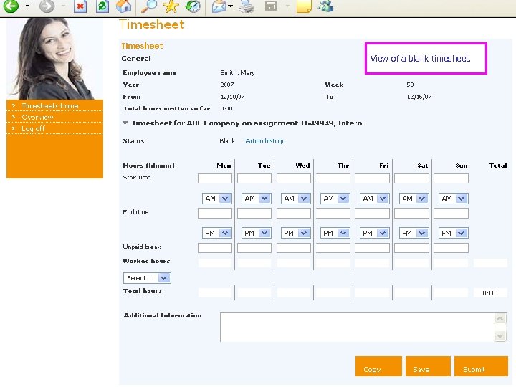Click Sunday Start time input
This screenshot has width=516, height=387.
(x=451, y=178)
